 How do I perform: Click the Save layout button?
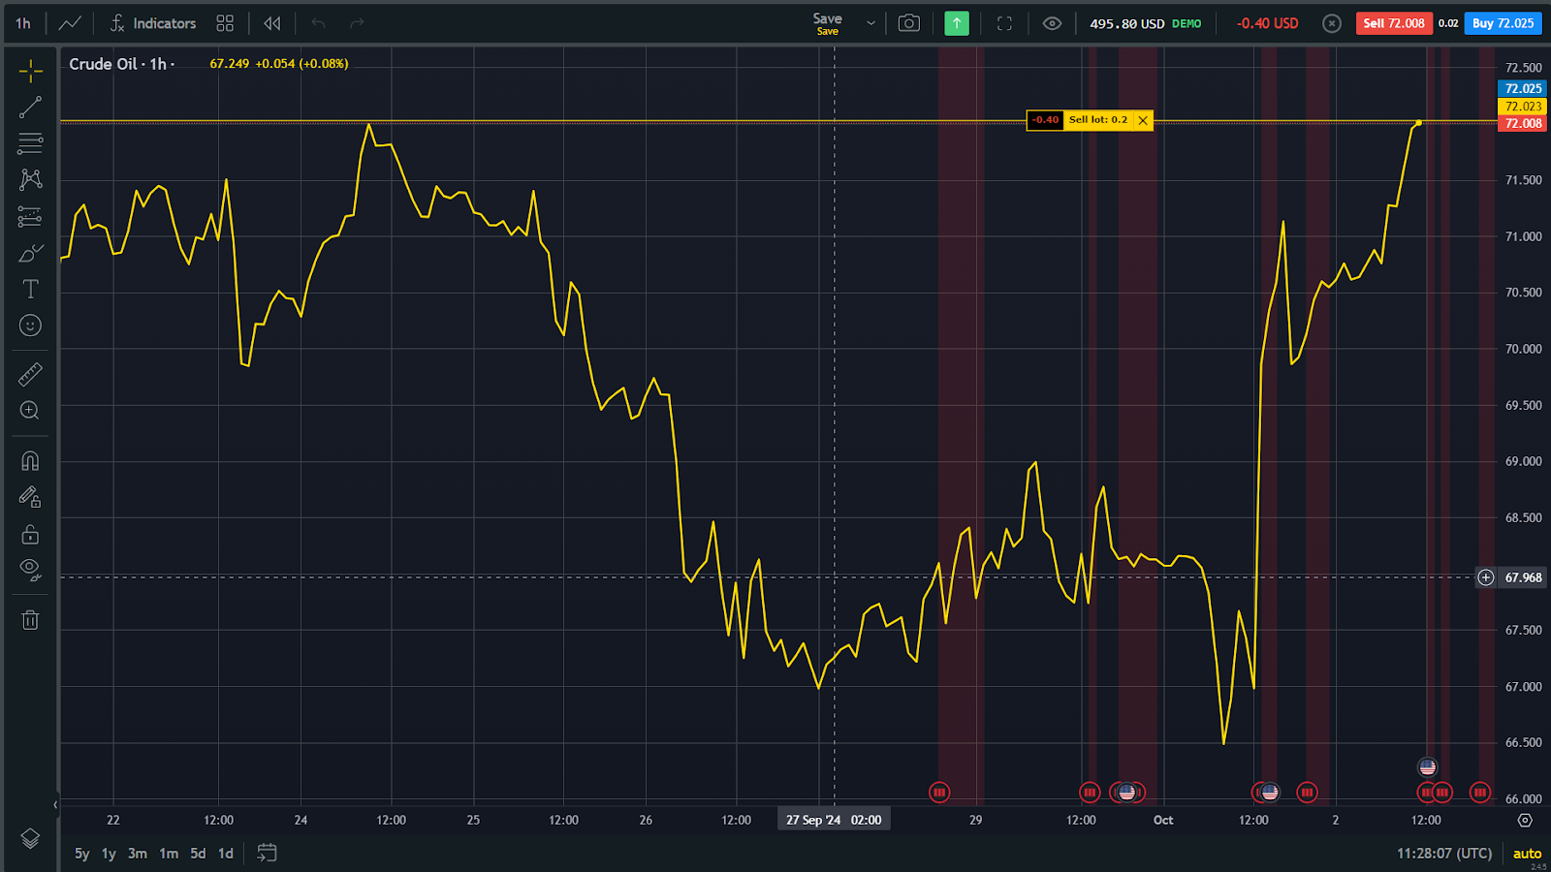click(x=827, y=23)
